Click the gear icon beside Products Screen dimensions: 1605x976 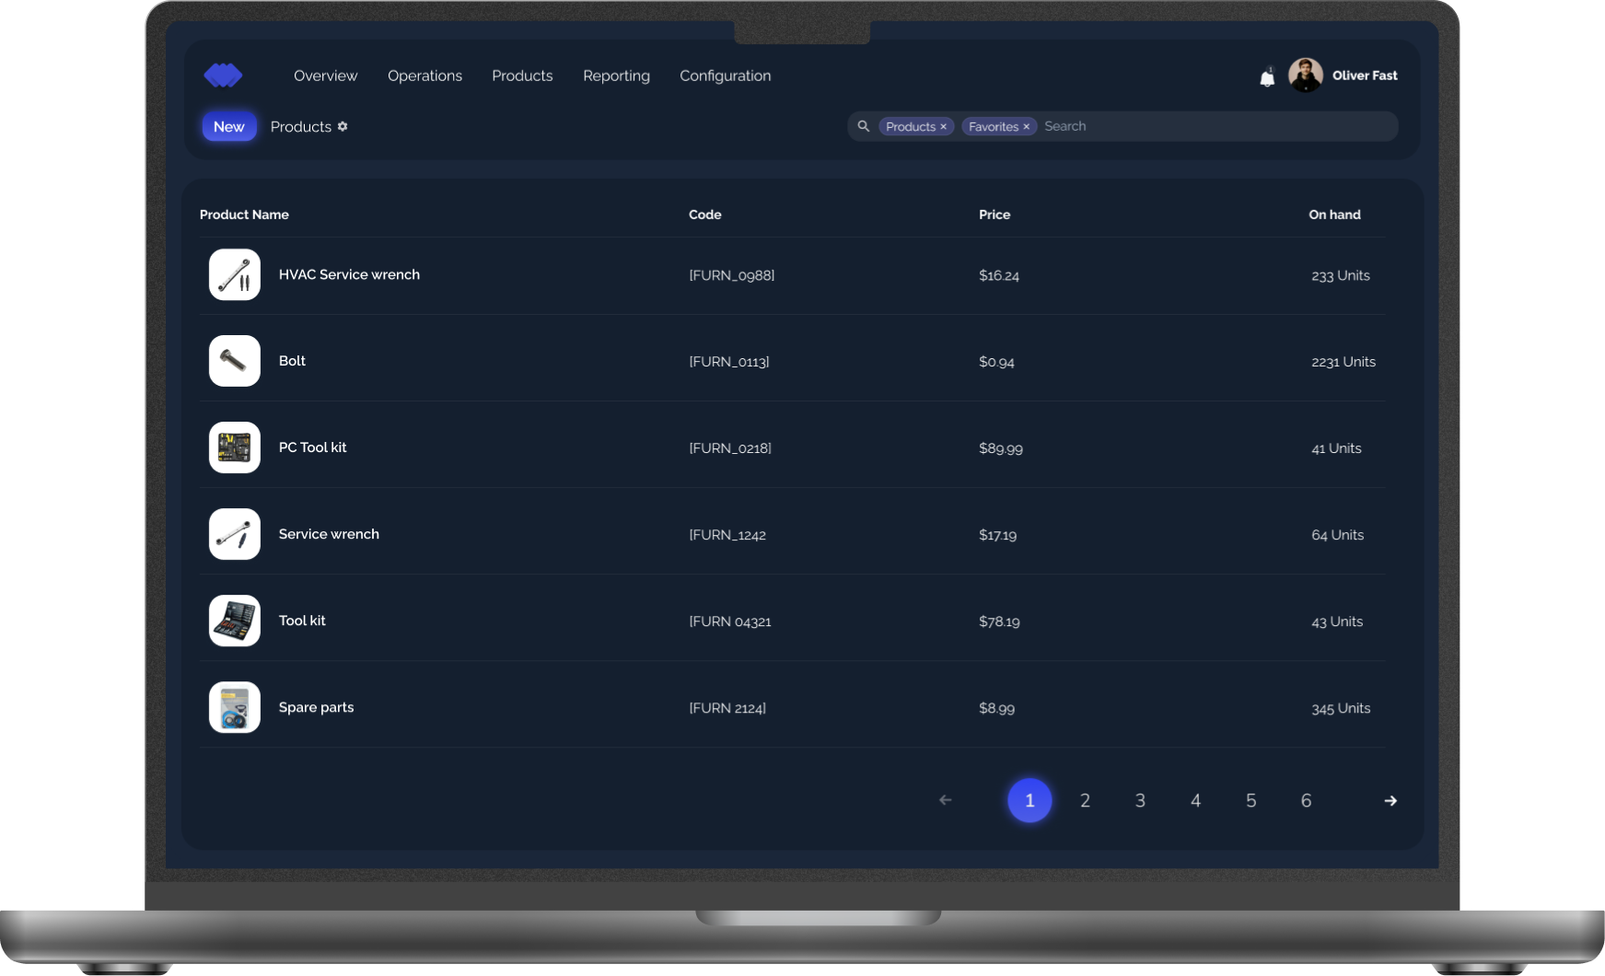click(x=343, y=126)
